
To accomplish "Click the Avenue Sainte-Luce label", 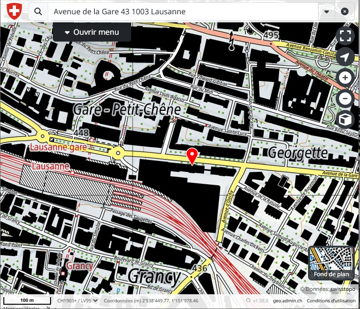I will point(227,130).
